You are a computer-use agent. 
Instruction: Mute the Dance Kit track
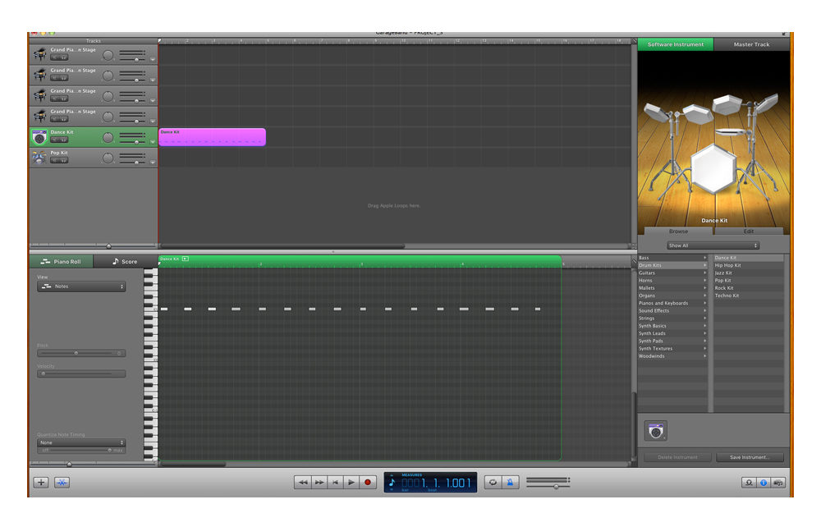point(54,140)
